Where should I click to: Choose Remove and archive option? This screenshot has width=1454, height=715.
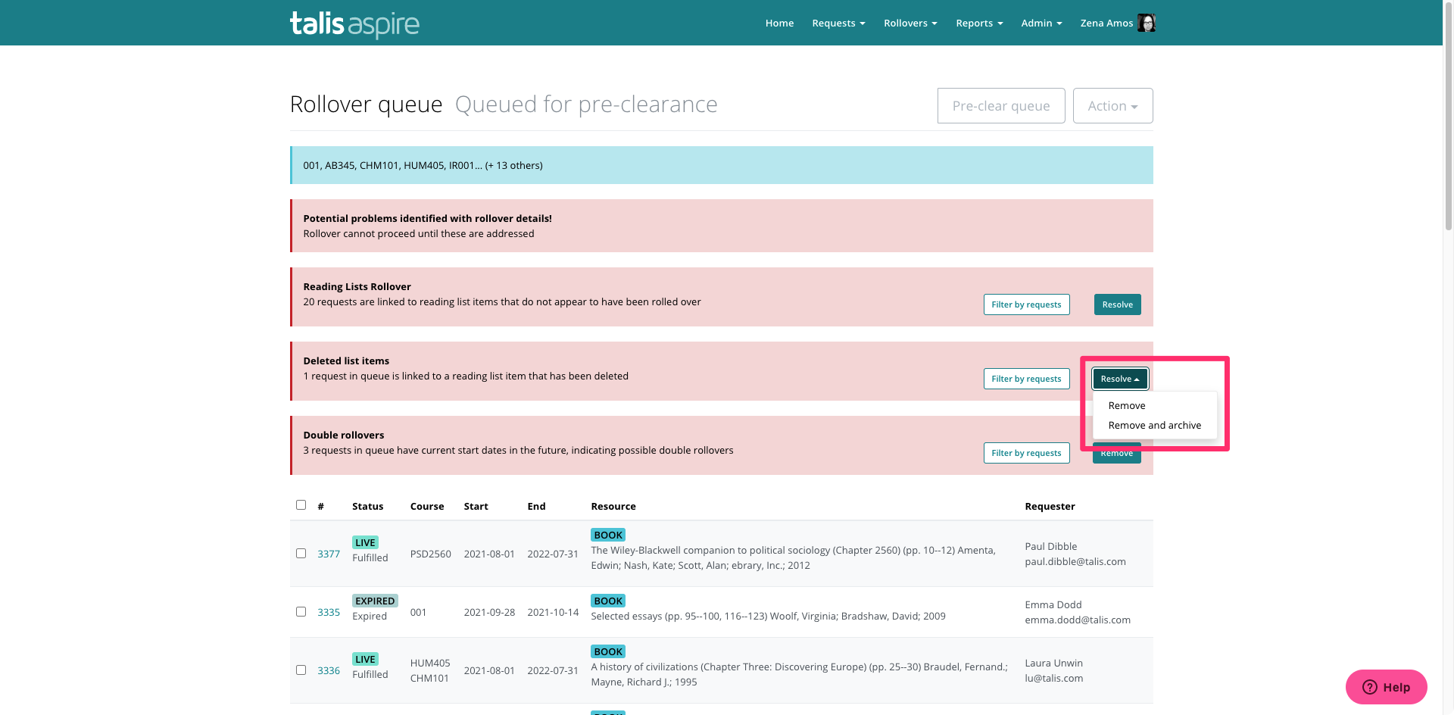tap(1154, 426)
